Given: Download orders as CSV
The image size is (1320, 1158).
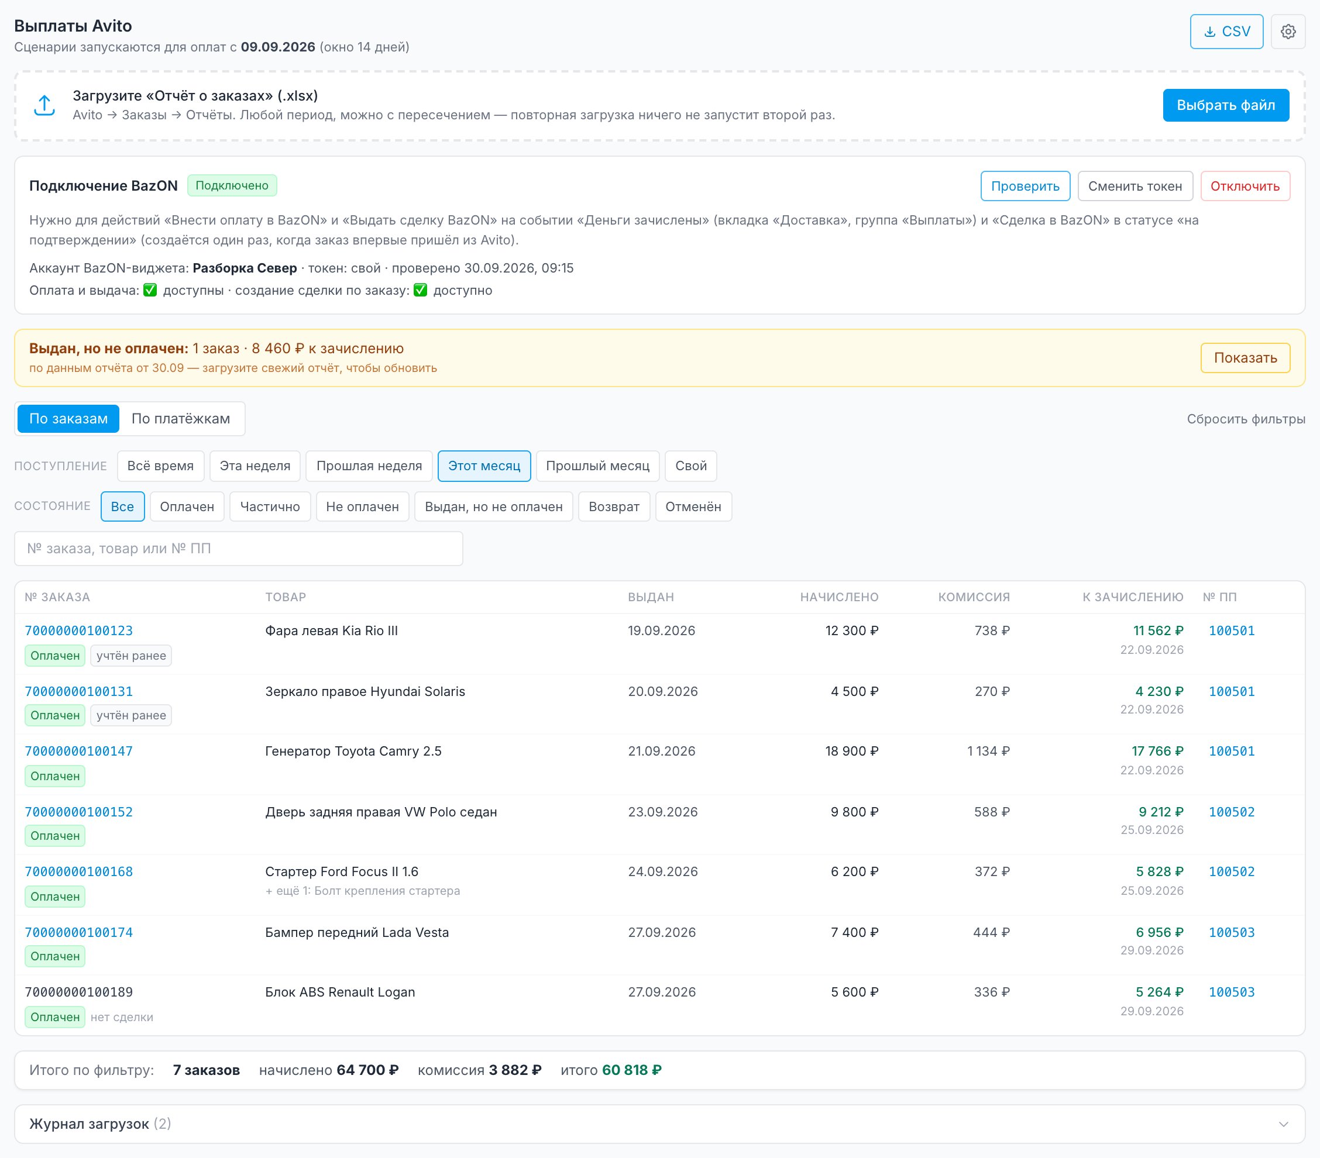Looking at the screenshot, I should click(x=1226, y=32).
